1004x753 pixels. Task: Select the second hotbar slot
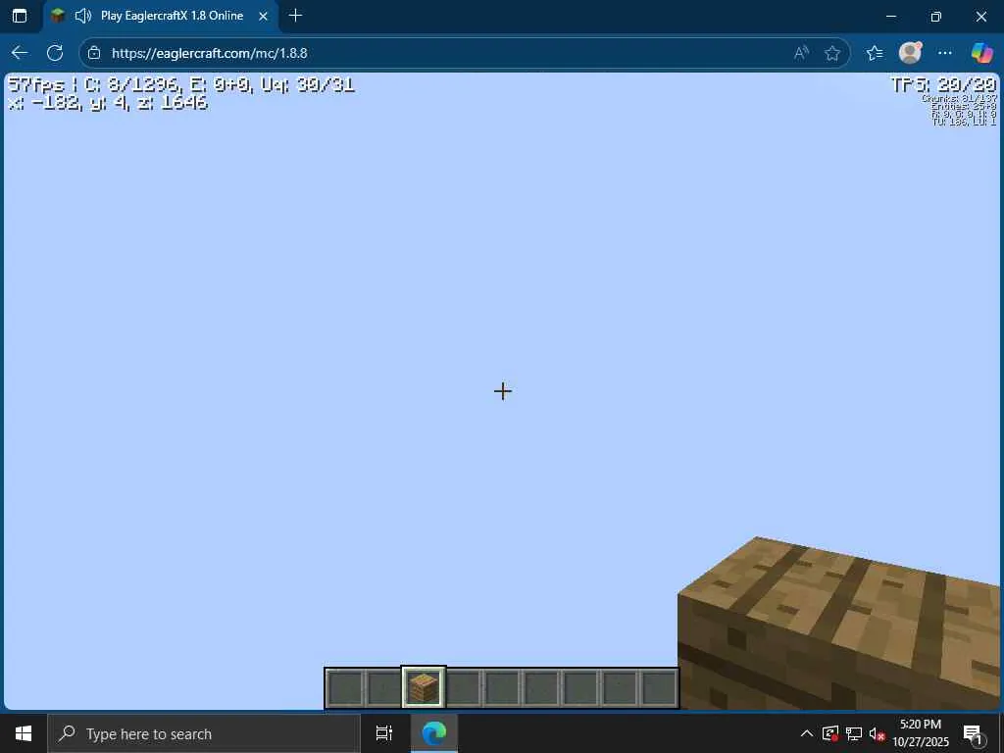(384, 688)
